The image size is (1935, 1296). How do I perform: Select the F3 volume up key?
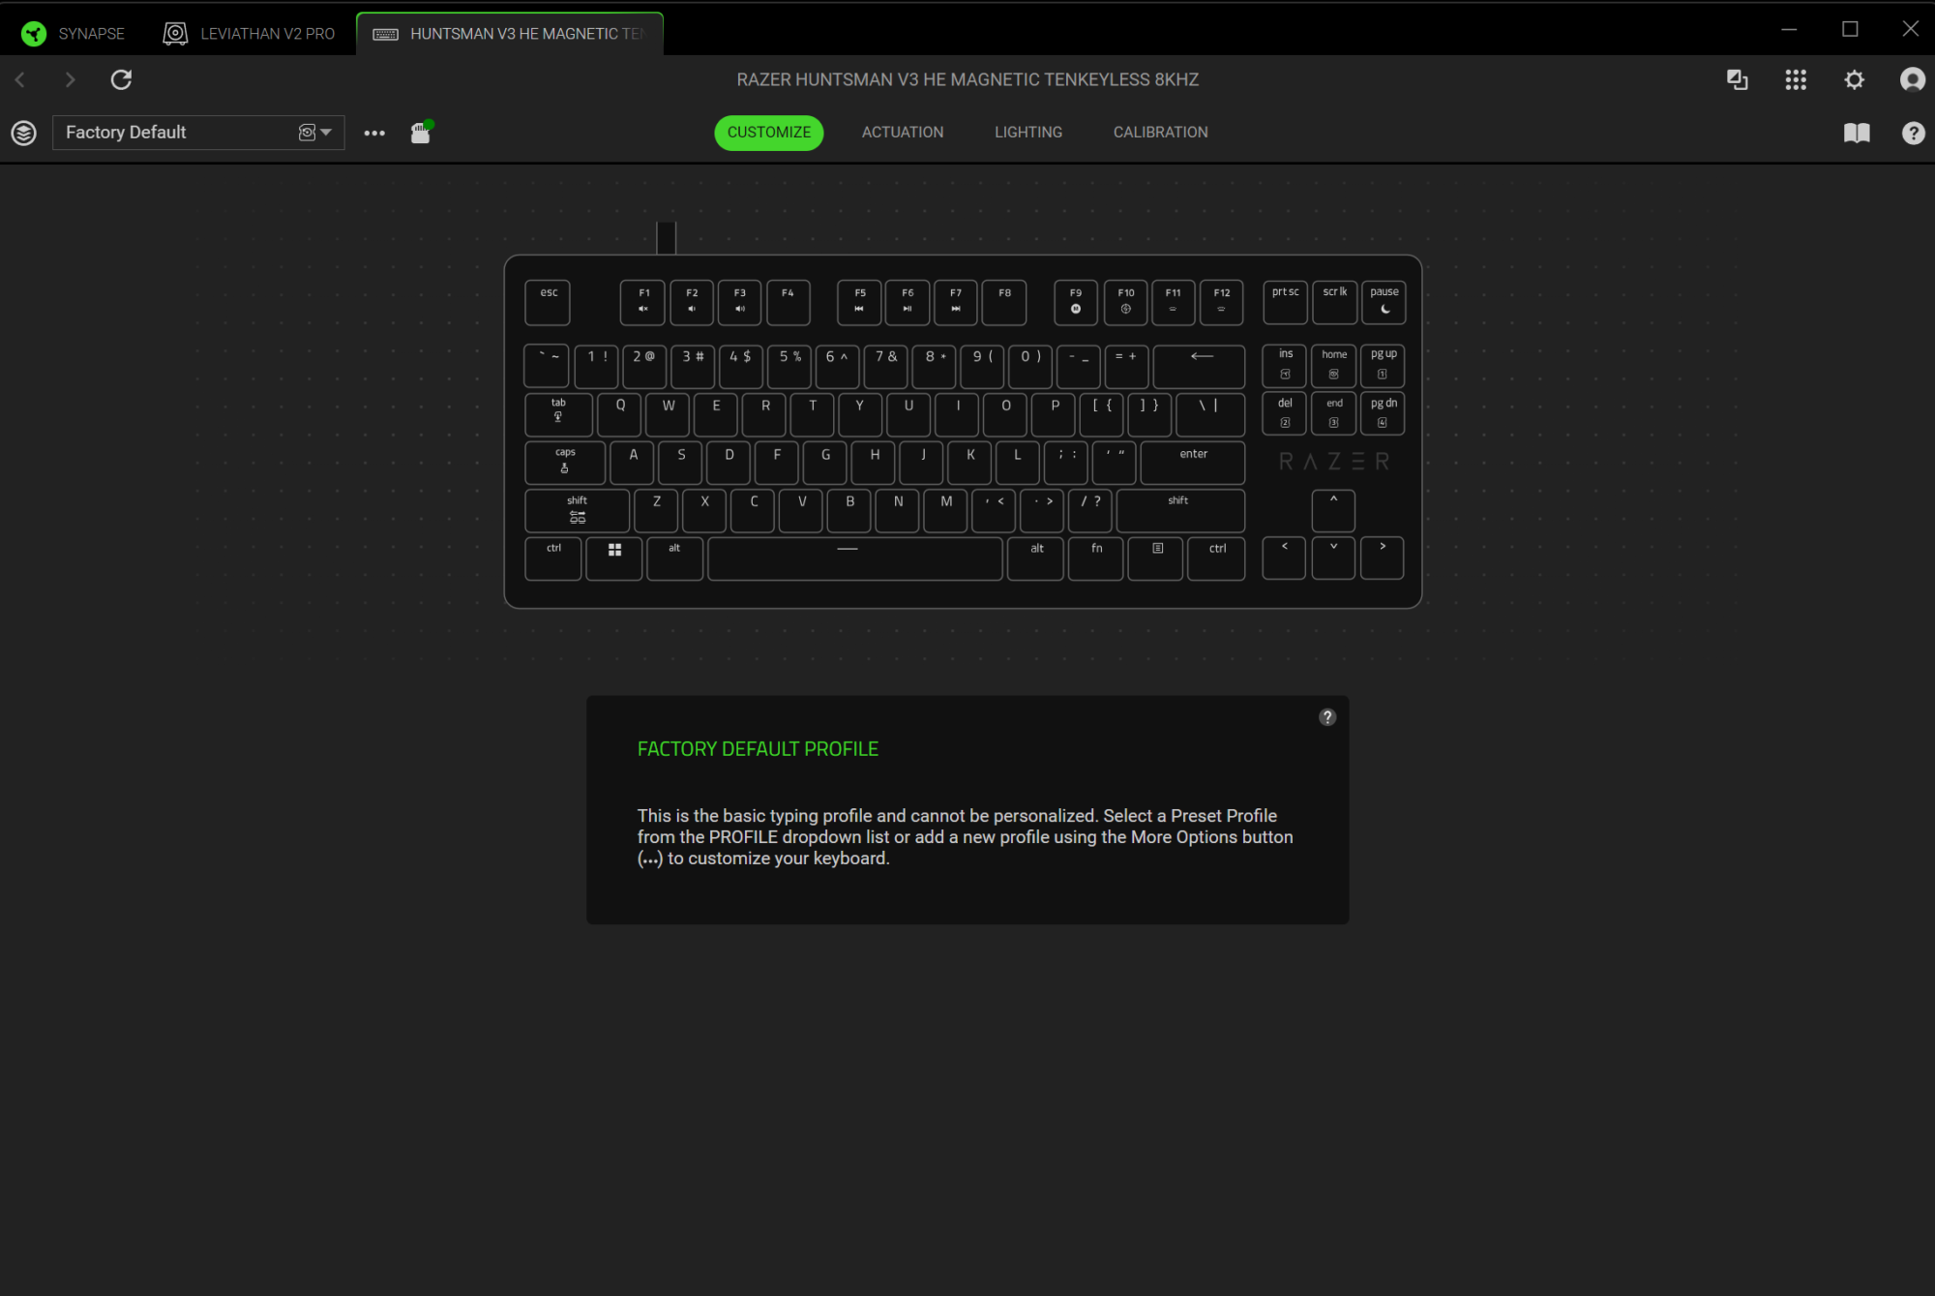740,303
